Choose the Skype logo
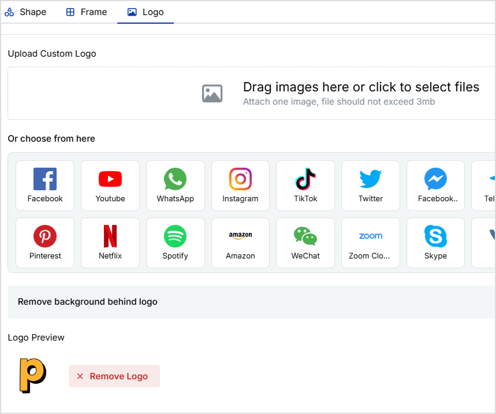This screenshot has width=496, height=414. point(435,243)
